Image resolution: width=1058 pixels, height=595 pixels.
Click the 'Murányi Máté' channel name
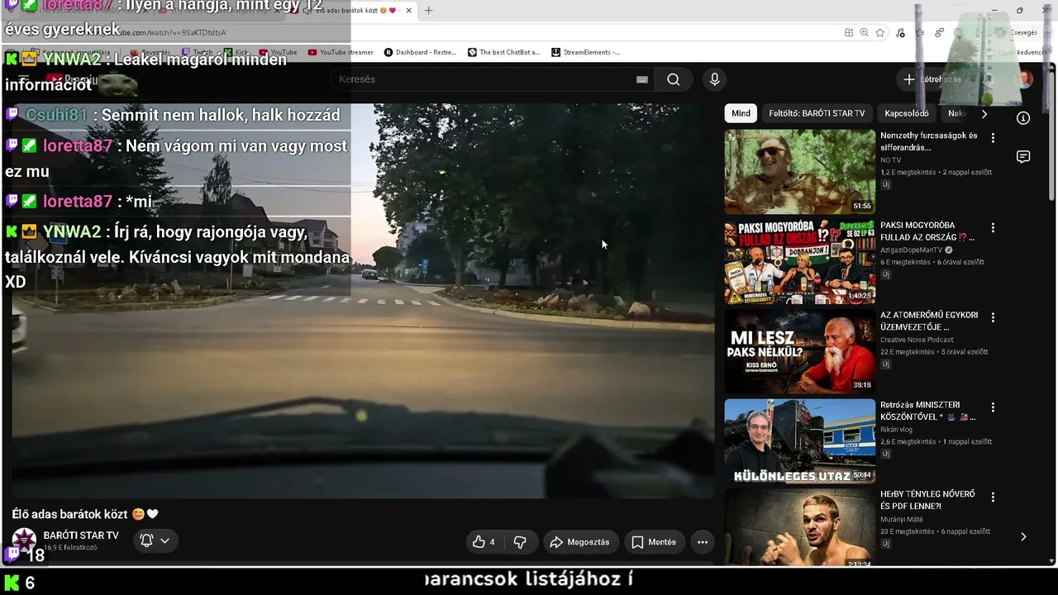902,520
